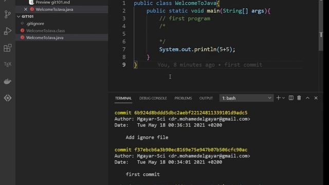
Task: Open the new terminal launch profile chevron
Action: pyautogui.click(x=283, y=98)
